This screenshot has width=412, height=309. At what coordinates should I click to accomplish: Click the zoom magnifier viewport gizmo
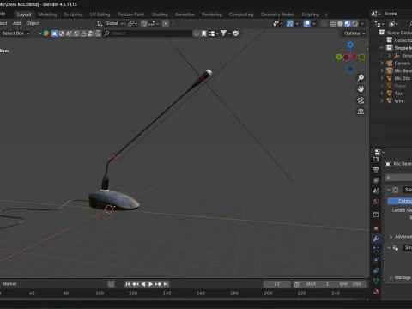tap(360, 77)
